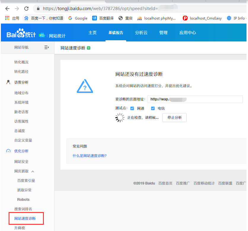
Task: Uncheck the 网通 test point checkbox
Action: click(132, 108)
